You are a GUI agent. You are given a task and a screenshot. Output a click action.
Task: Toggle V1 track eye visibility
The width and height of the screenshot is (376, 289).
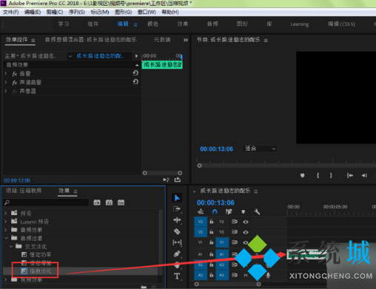pos(246,242)
